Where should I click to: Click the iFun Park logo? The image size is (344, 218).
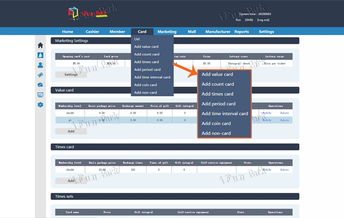(88, 14)
